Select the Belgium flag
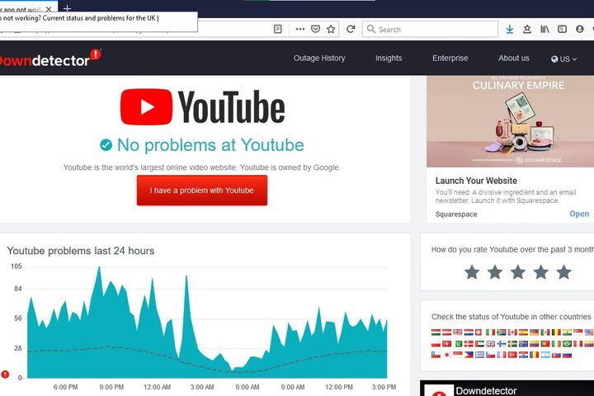The width and height of the screenshot is (594, 396). point(556,332)
